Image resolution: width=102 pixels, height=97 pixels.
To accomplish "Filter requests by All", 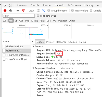I will (x=5, y=21).
